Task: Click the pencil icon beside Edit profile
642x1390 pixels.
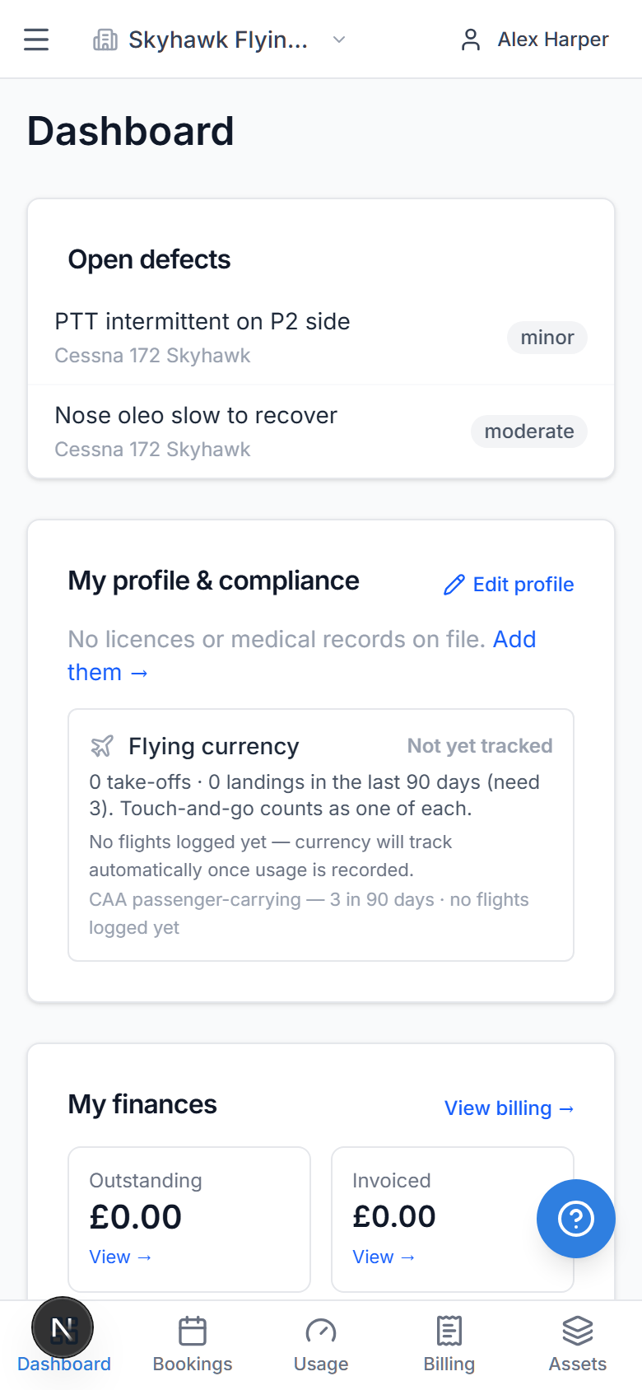Action: coord(454,585)
